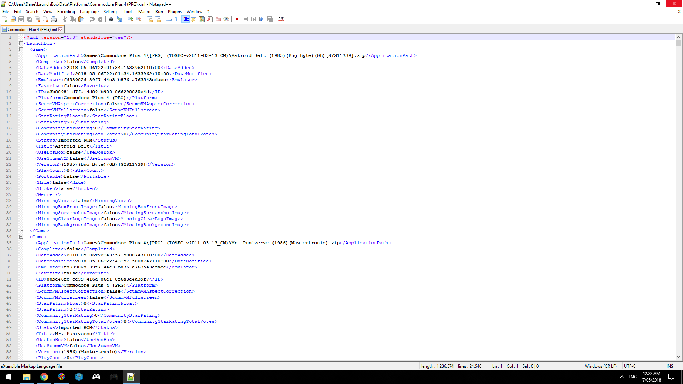683x384 pixels.
Task: Open the Plugins menu
Action: click(175, 12)
